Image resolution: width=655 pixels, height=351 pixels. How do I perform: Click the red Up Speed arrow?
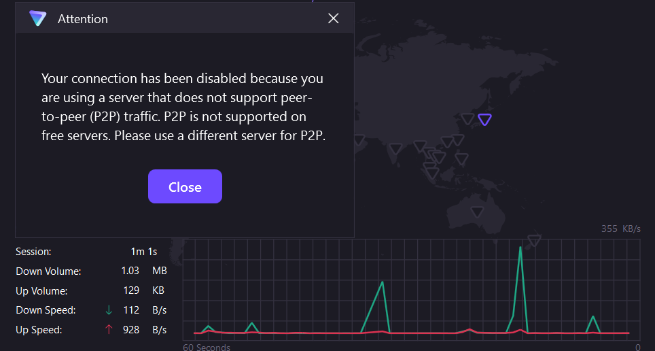pos(109,330)
